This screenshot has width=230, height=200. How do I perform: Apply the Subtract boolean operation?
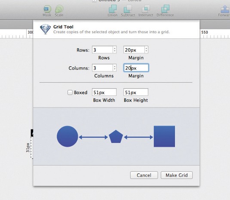click(x=128, y=9)
